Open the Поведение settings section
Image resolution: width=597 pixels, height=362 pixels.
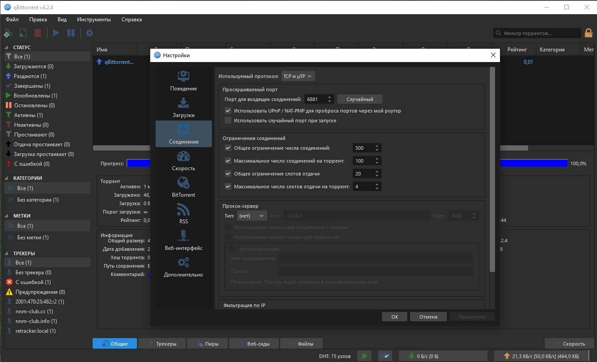pyautogui.click(x=183, y=81)
